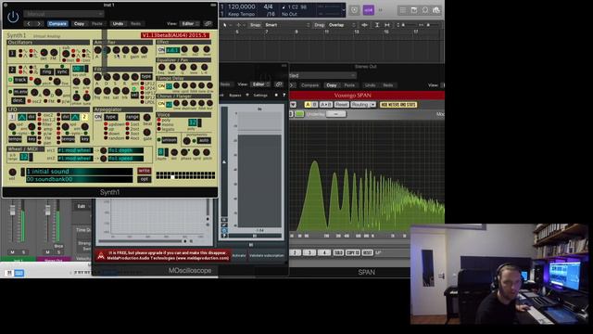The width and height of the screenshot is (593, 334).
Task: Toggle vertical auto zoom icon in tracks toolbar
Action: (x=377, y=25)
